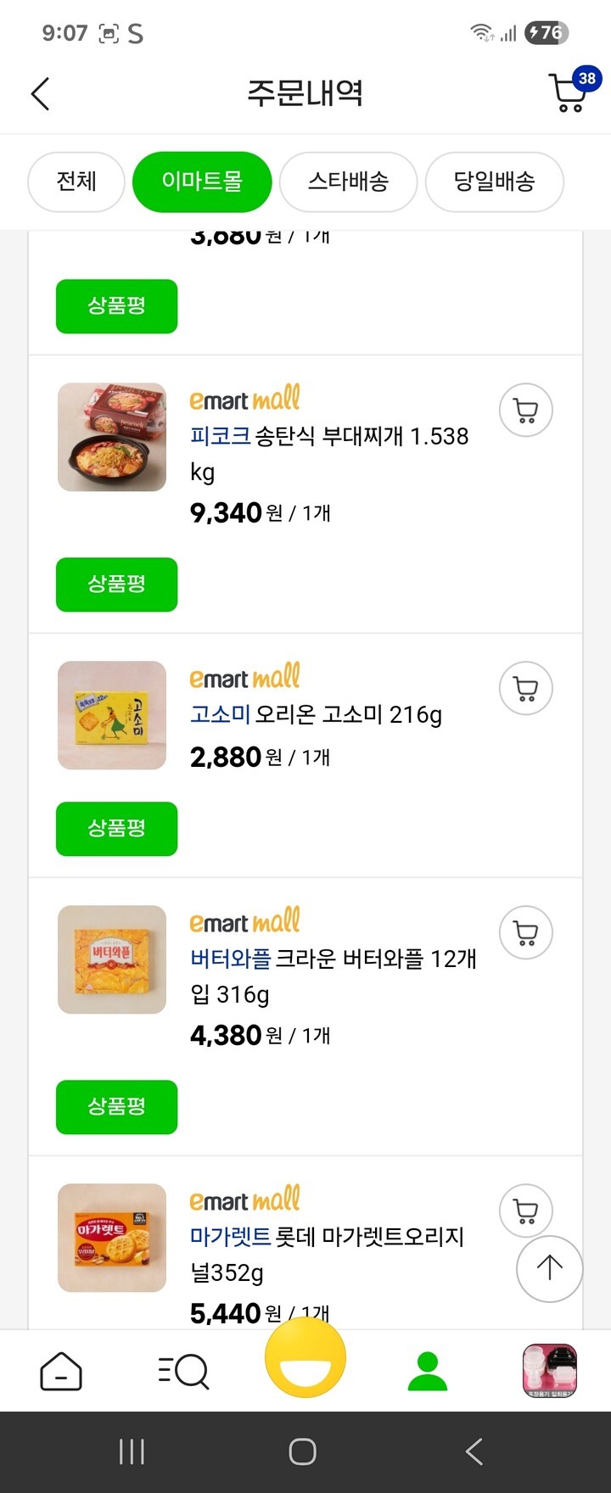Add 롯데 마가렛트 to cart
Viewport: 611px width, 1493px height.
point(525,1211)
